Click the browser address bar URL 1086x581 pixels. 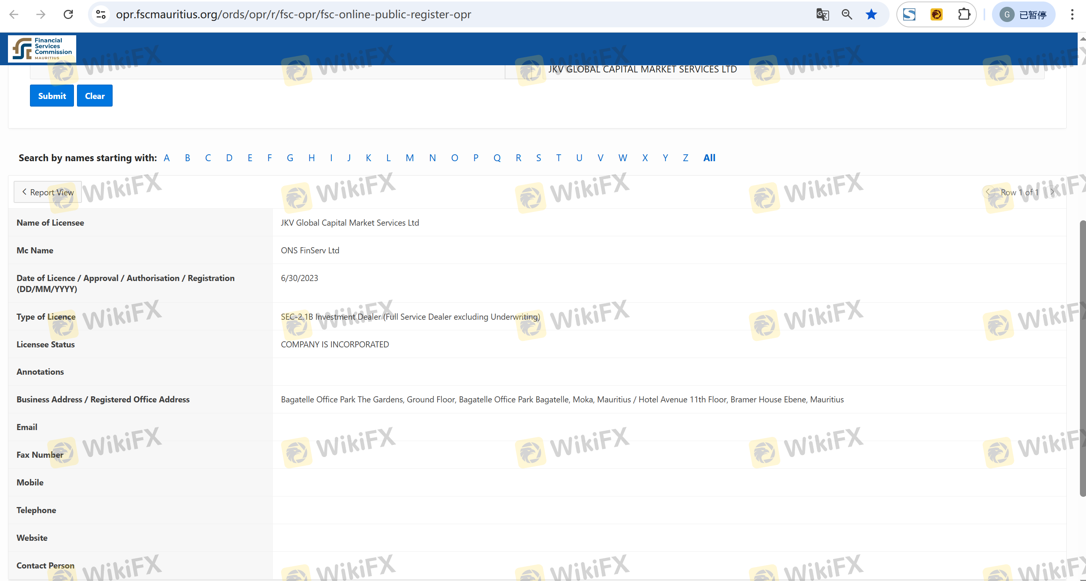point(293,14)
